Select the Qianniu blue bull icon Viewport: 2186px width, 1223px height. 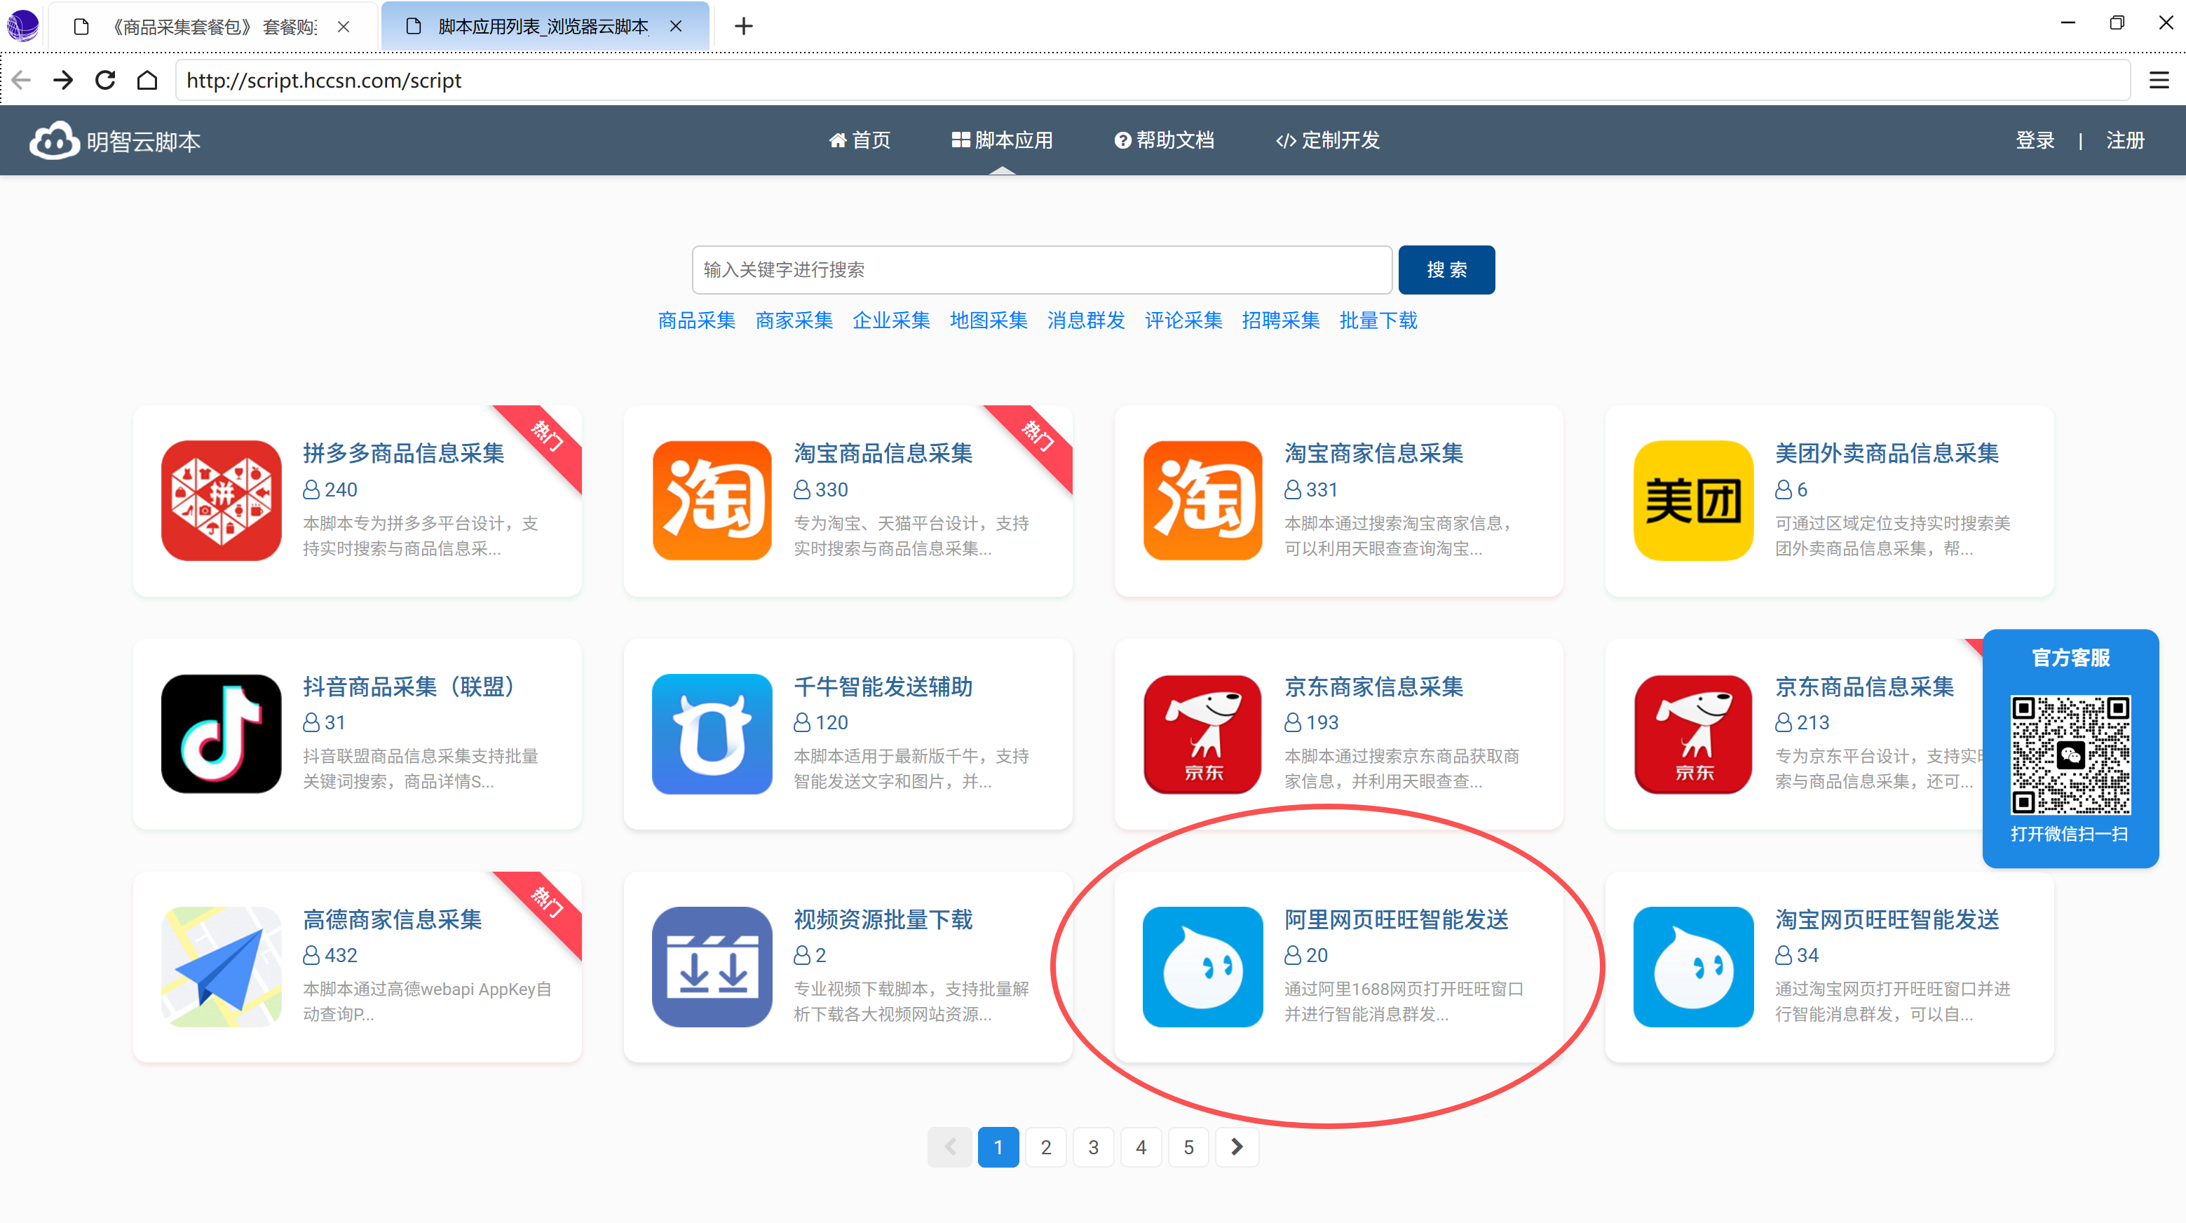pos(711,734)
